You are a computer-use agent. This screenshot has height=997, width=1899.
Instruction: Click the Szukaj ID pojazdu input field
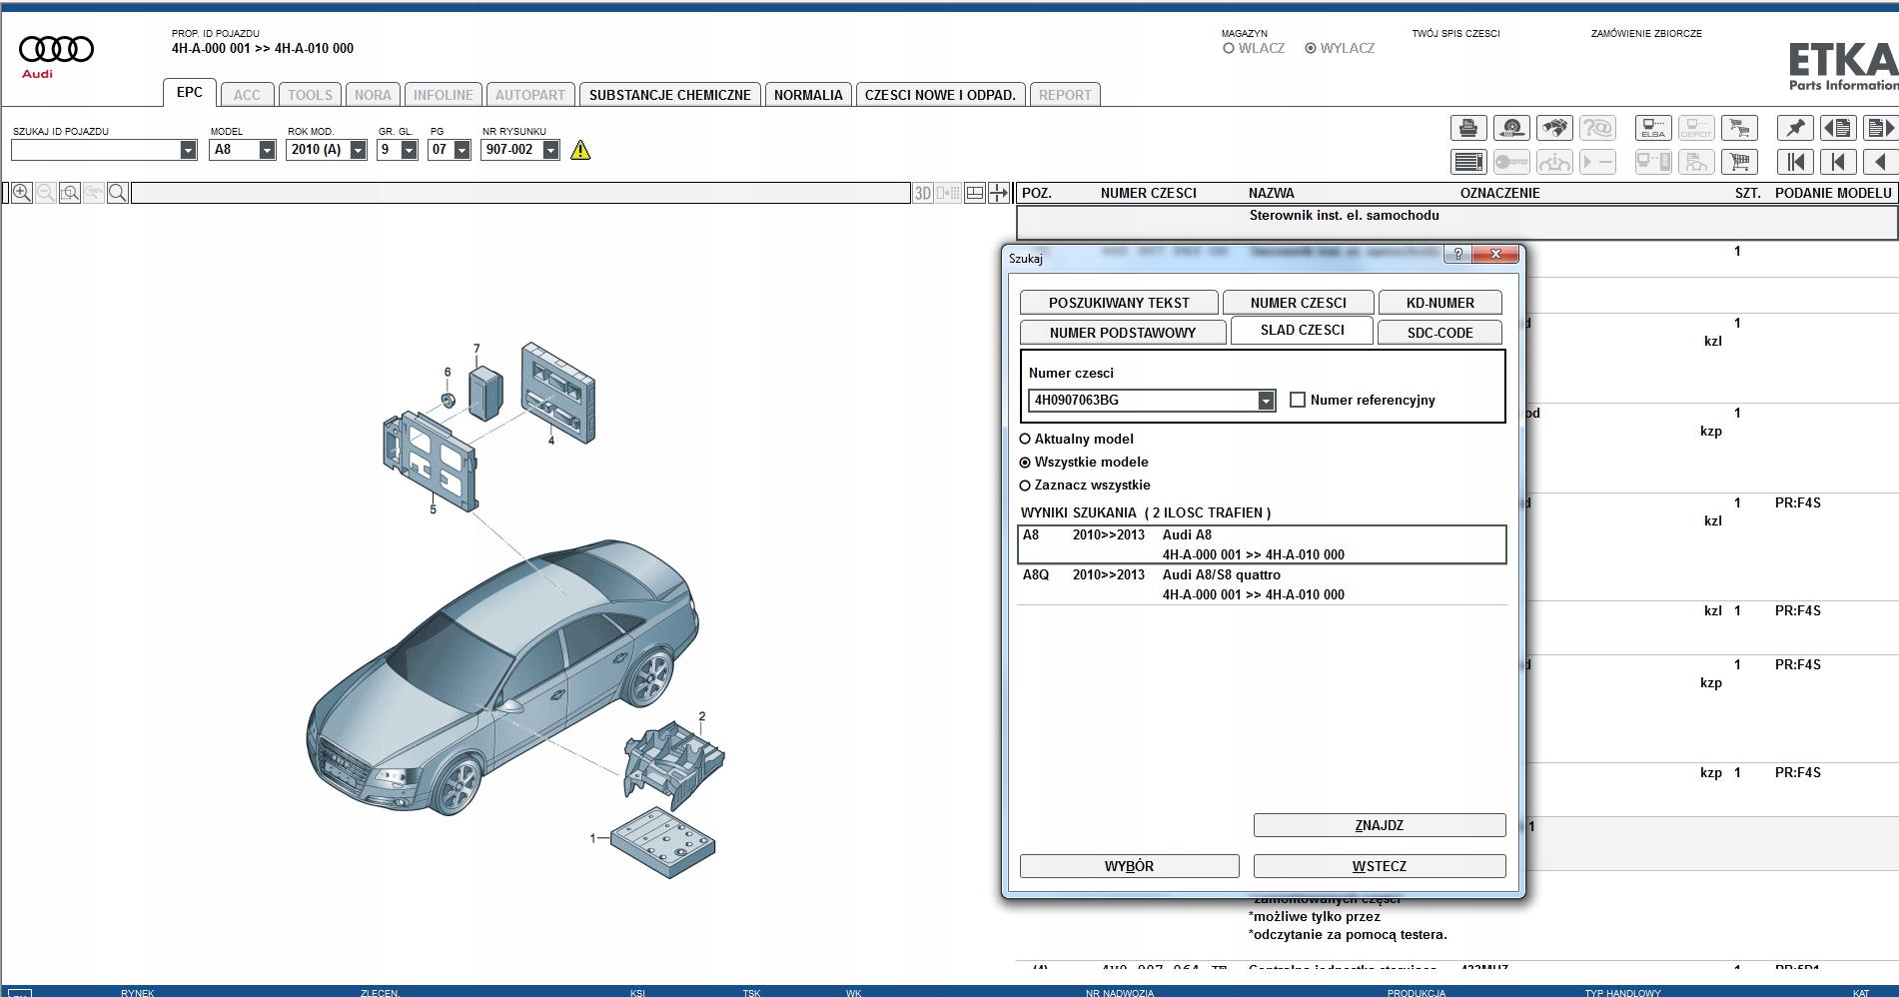point(96,150)
